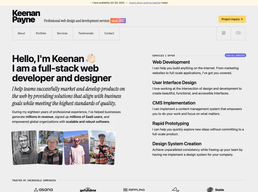
Task: Click the Stable company logo
Action: (215, 190)
